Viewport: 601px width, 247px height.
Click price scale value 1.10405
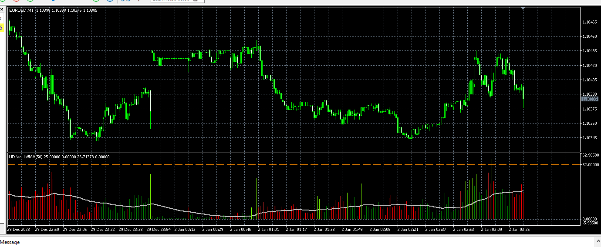click(591, 80)
